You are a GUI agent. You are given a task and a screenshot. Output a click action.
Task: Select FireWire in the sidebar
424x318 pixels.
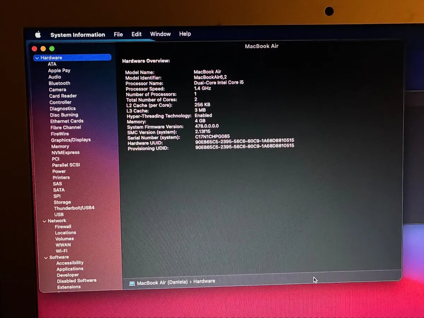(x=60, y=134)
